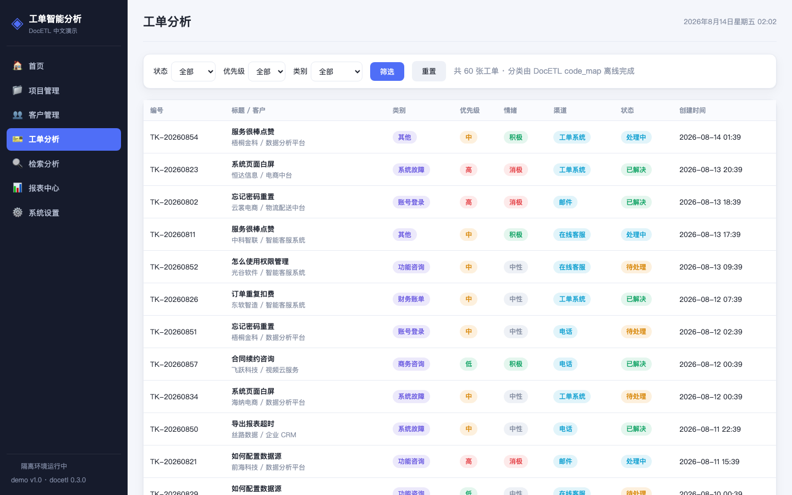
Task: Click customer text 丝路数据 / 企业 CRM
Action: pos(264,435)
